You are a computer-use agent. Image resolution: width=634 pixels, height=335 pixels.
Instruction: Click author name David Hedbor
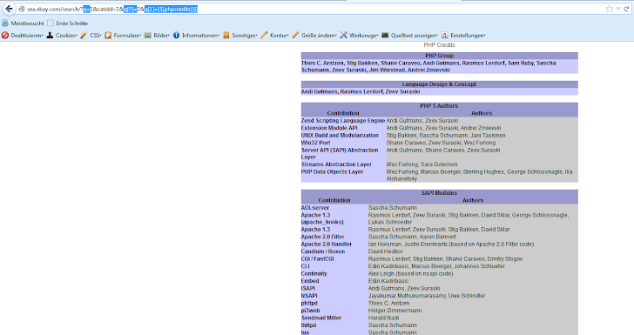[386, 251]
